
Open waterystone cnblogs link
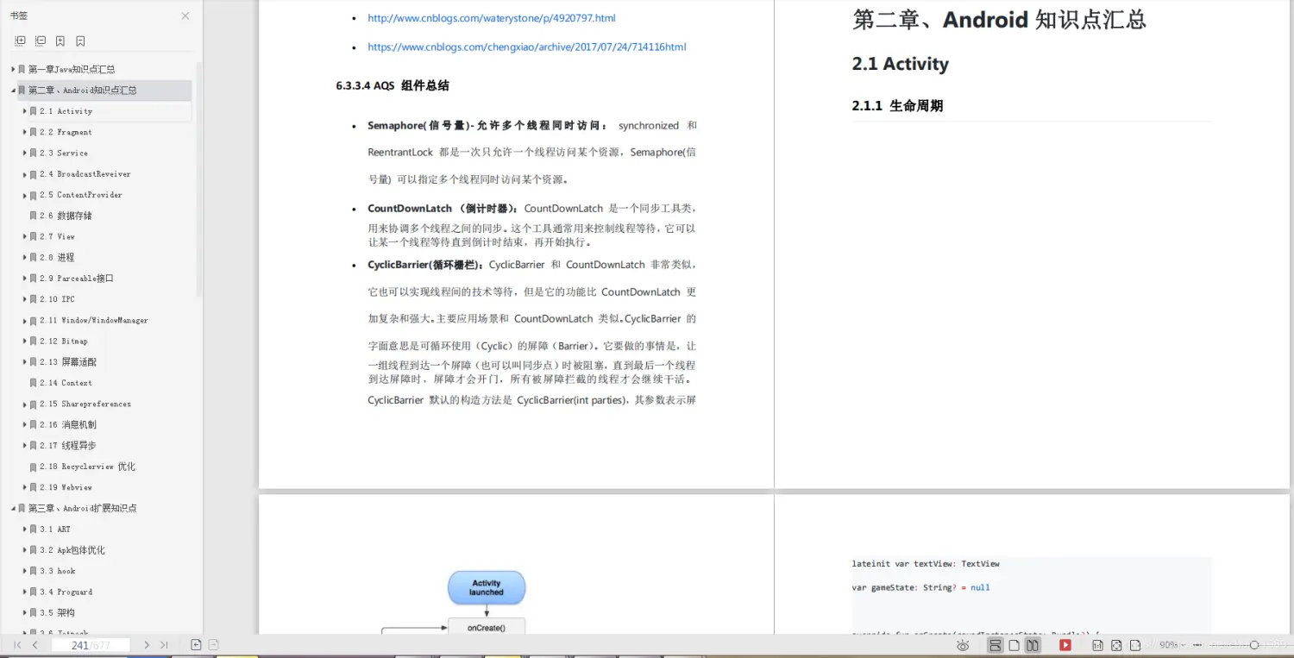tap(492, 18)
